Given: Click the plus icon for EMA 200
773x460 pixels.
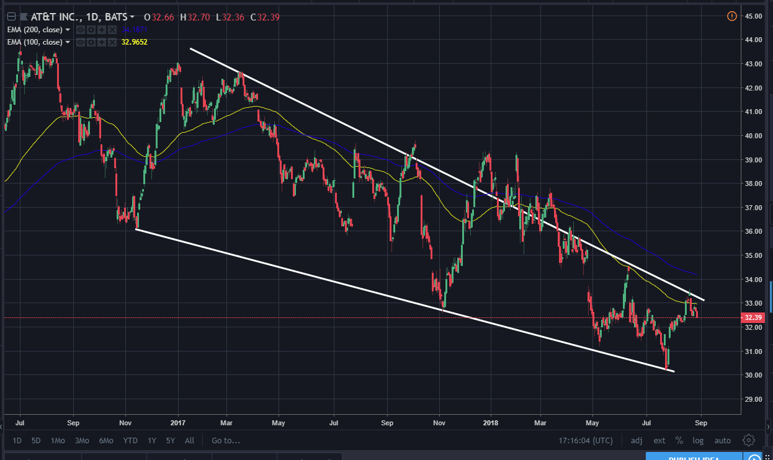Looking at the screenshot, I should (x=101, y=30).
